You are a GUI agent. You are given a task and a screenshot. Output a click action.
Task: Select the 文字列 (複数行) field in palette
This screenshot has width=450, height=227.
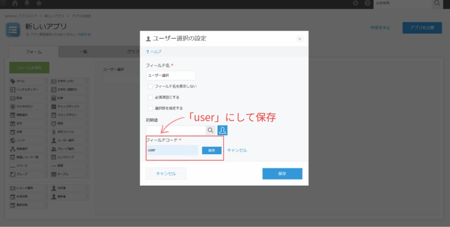69,90
